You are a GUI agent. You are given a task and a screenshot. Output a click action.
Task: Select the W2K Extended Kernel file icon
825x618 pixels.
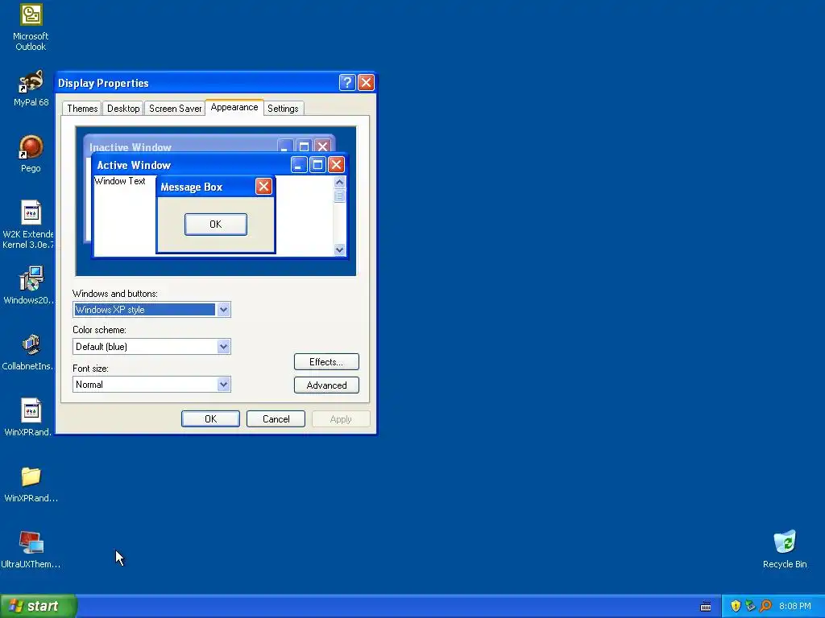[x=28, y=225]
